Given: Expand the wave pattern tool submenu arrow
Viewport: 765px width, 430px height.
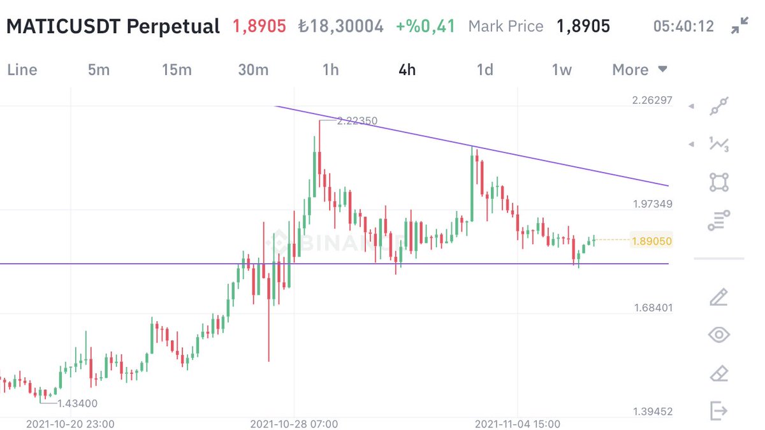Looking at the screenshot, I should 692,145.
